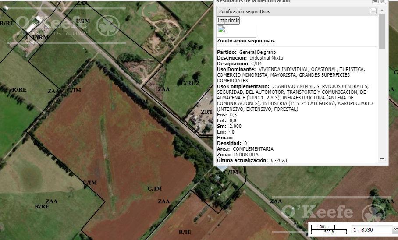
Task: Click the 'Zonificación segun Usos' section header
Action: [297, 11]
